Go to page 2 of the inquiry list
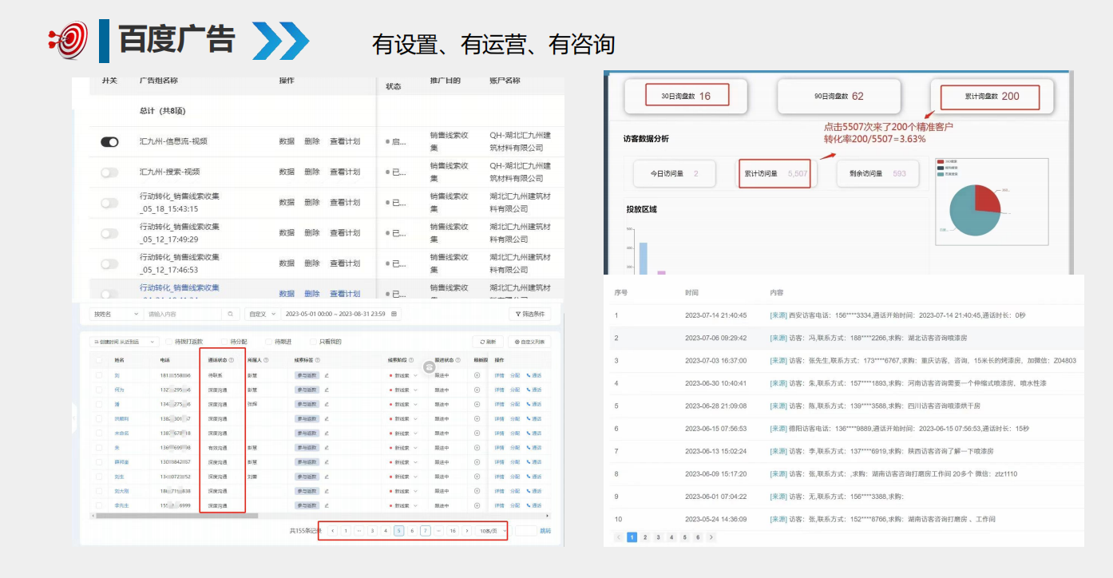 pyautogui.click(x=645, y=537)
